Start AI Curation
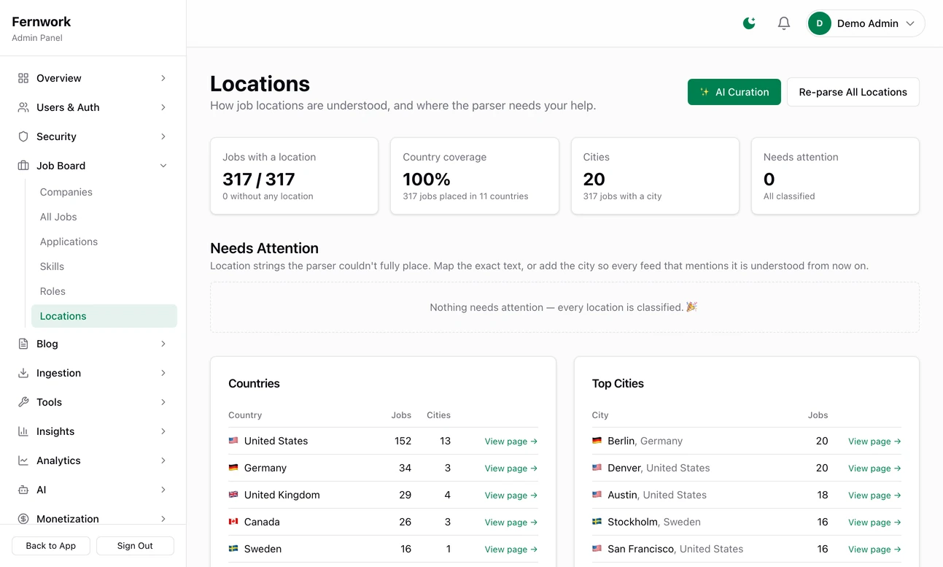This screenshot has width=943, height=567. tap(734, 92)
